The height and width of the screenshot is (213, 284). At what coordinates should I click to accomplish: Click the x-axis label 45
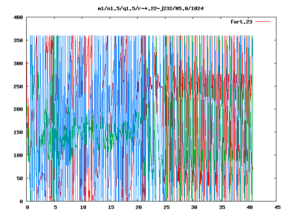pos(277,207)
